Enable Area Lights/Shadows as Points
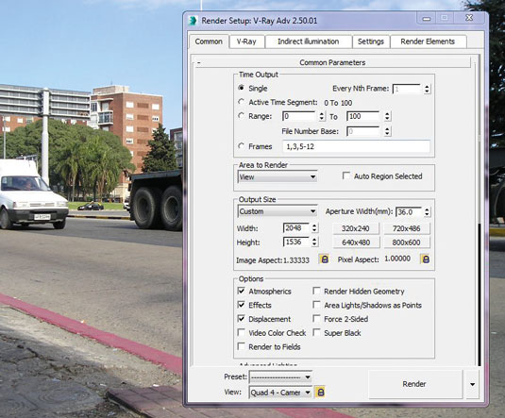 pos(316,305)
